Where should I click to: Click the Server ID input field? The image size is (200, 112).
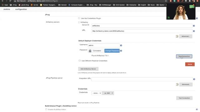[x=142, y=26]
